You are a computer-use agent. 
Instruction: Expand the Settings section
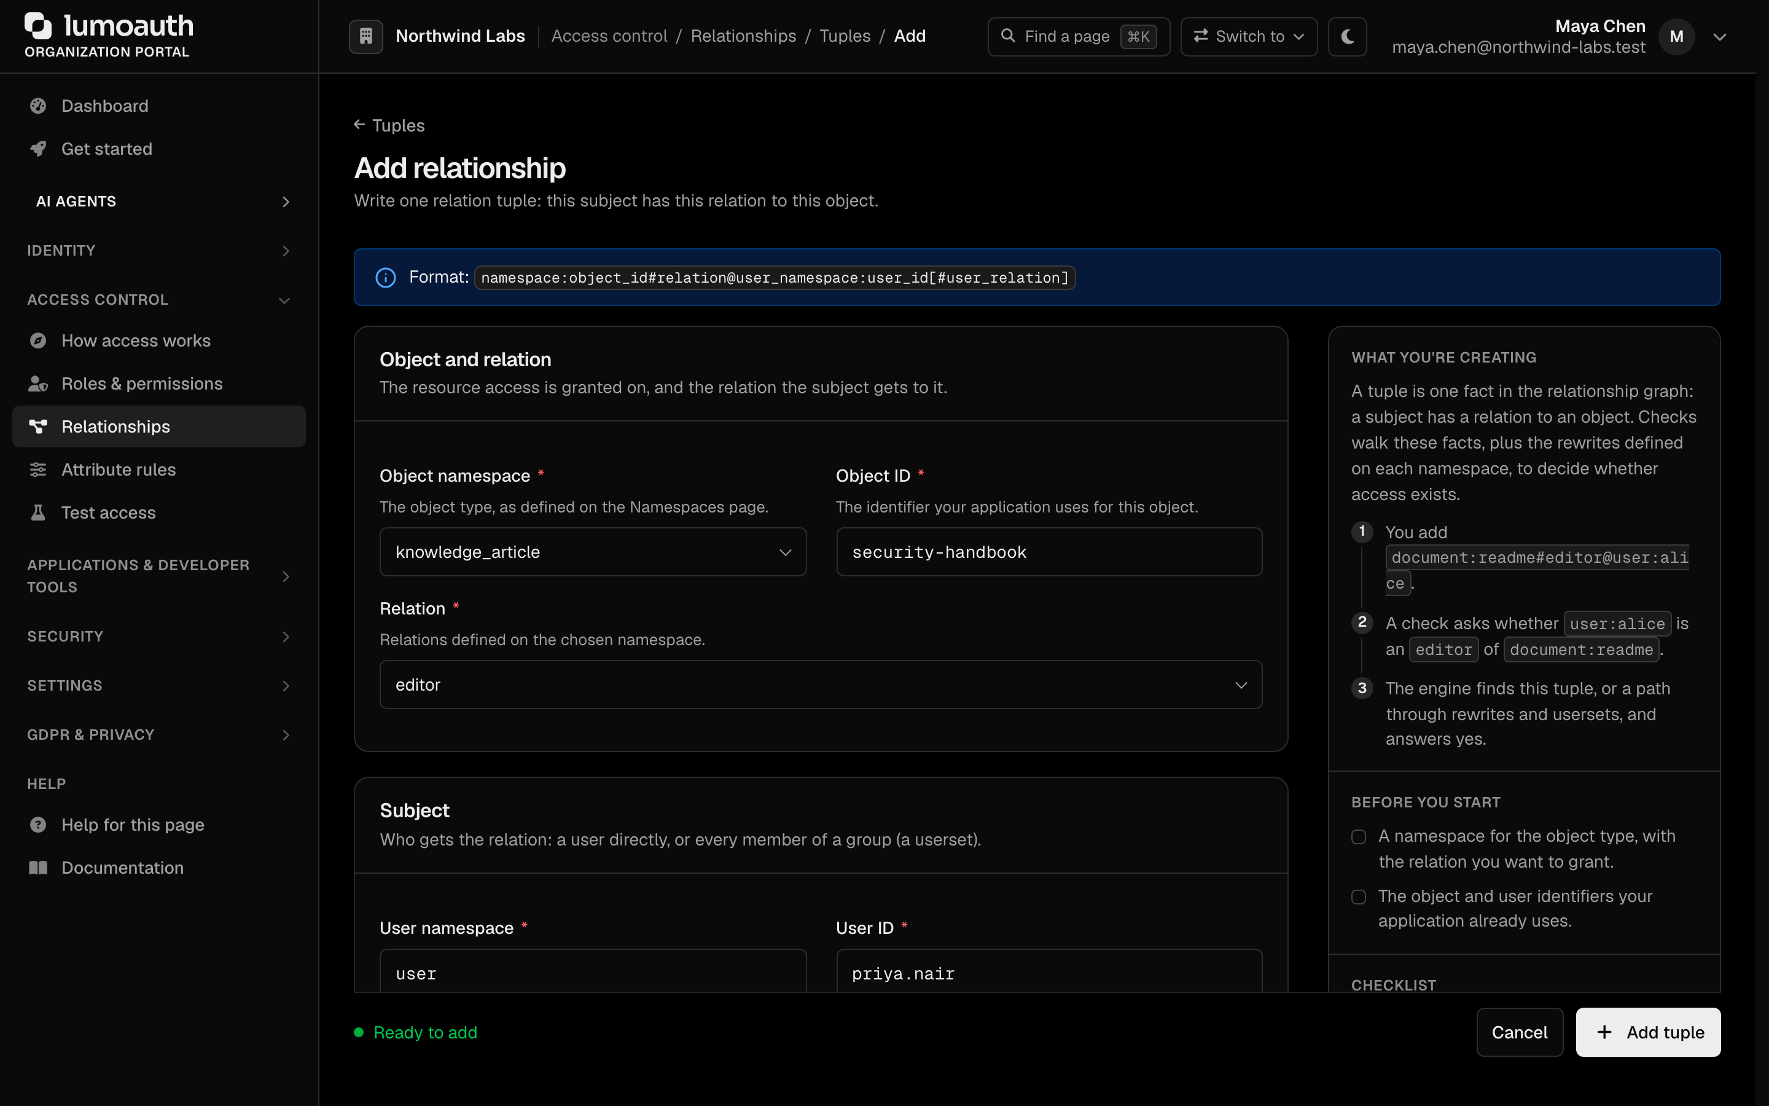(x=159, y=685)
